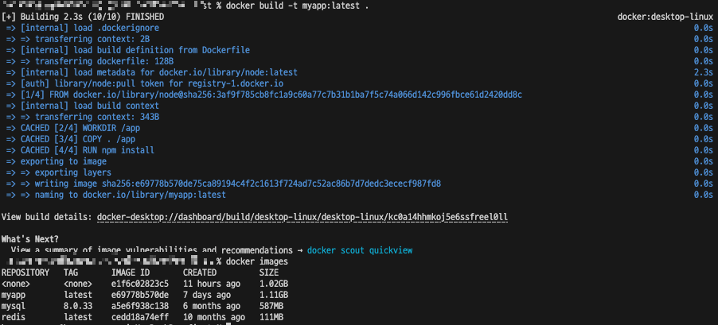This screenshot has height=325, width=718.
Task: Click the 8.0.33 tag value
Action: point(78,306)
